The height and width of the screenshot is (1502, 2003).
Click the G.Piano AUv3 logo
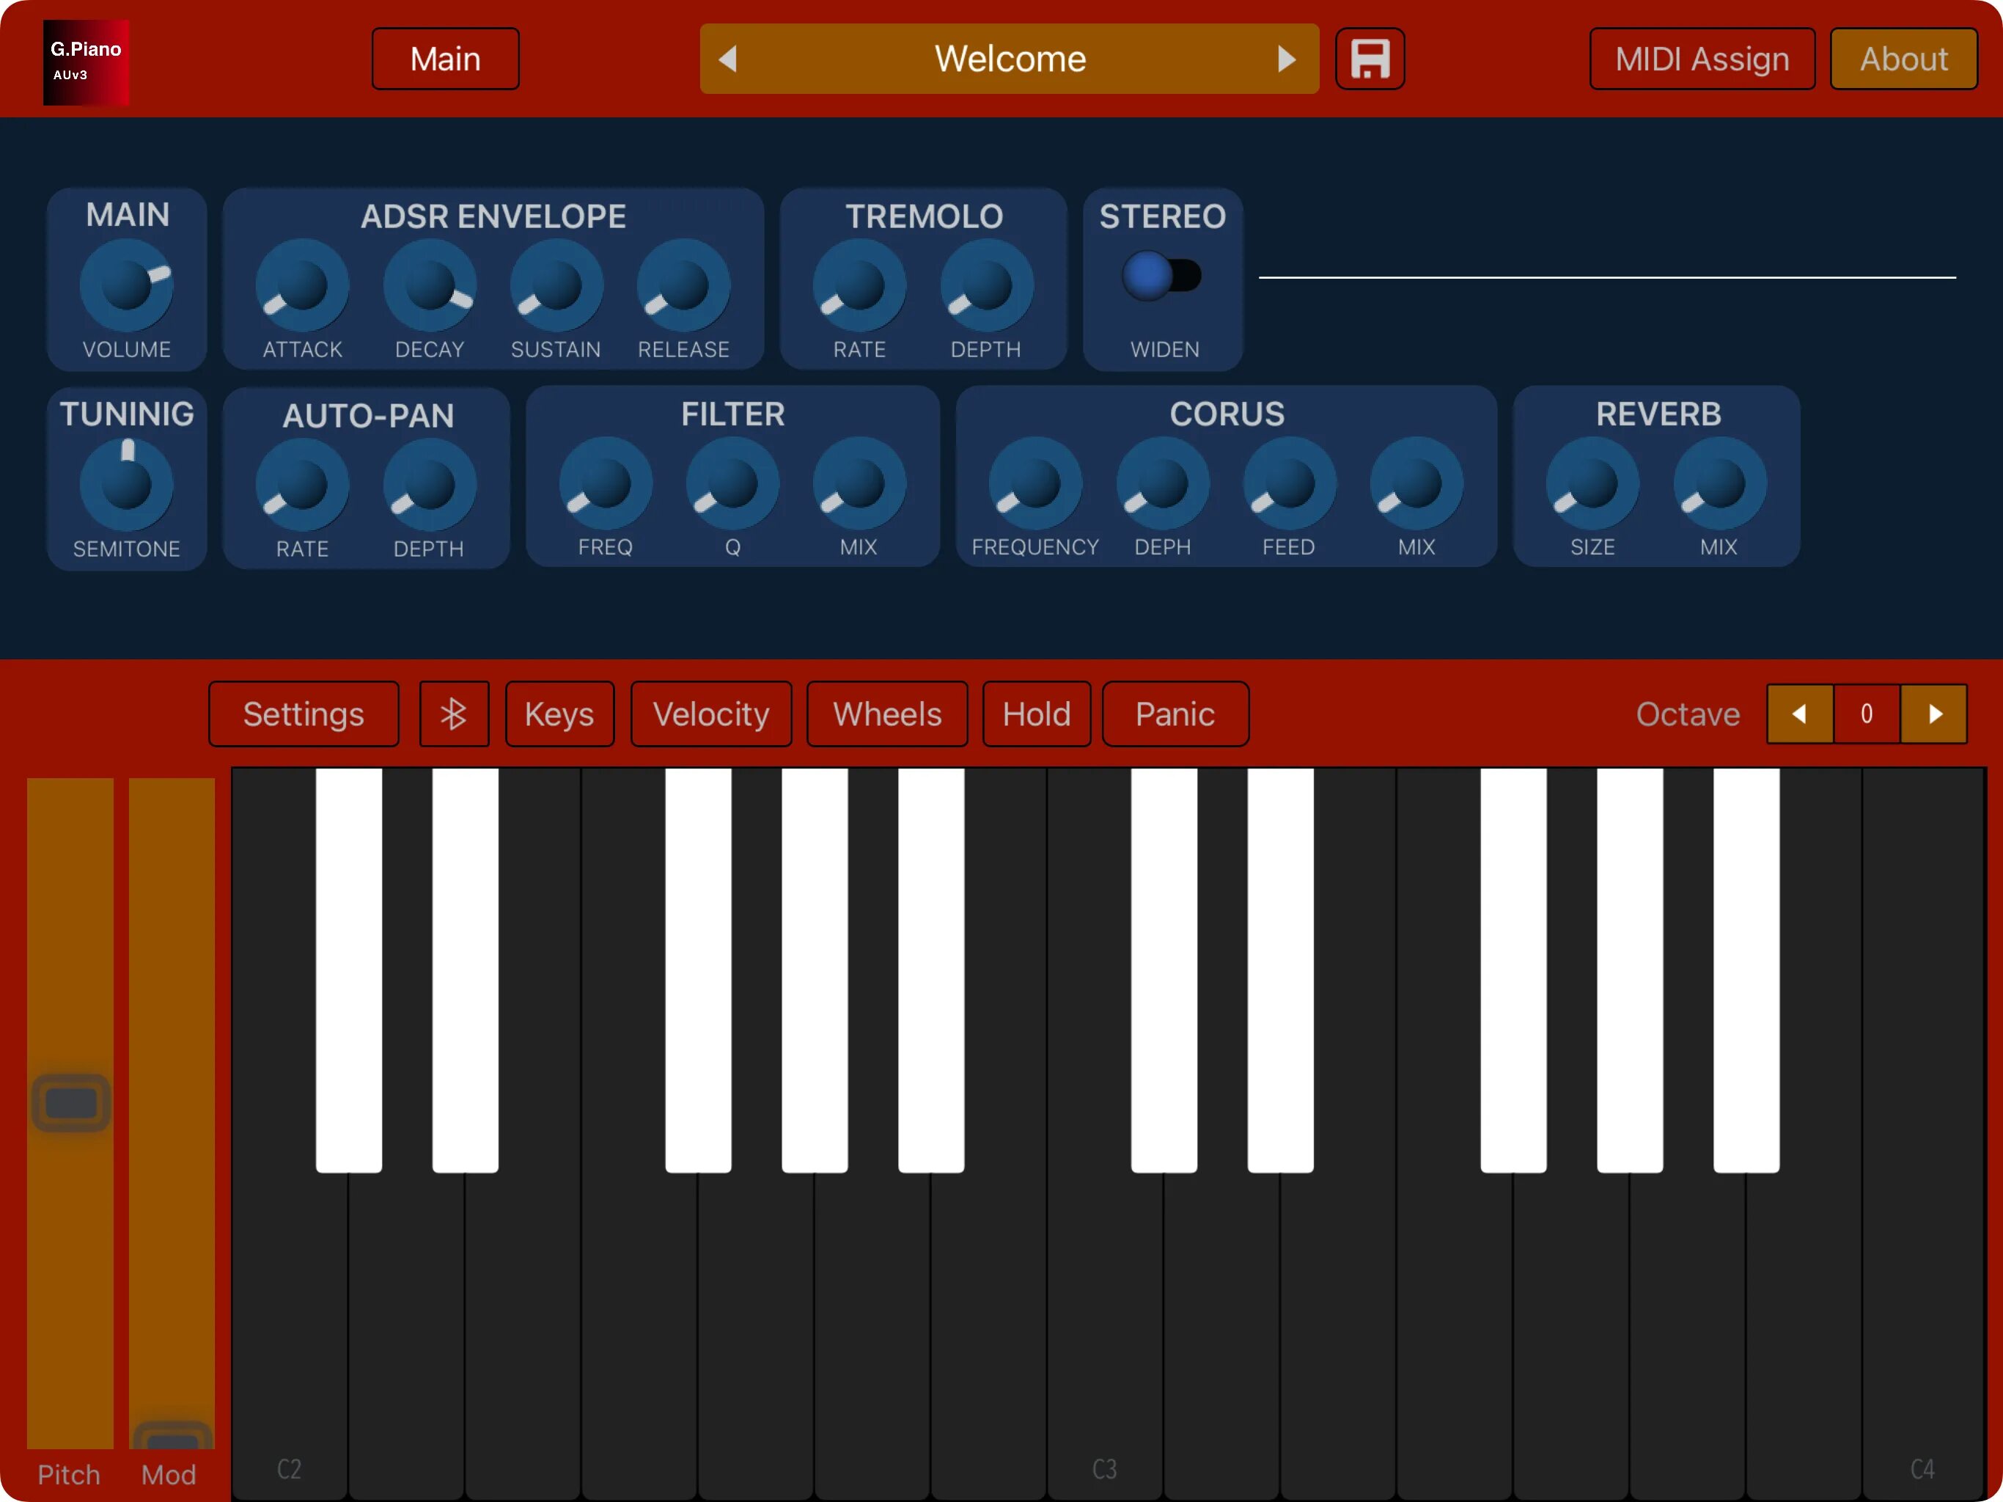[86, 62]
